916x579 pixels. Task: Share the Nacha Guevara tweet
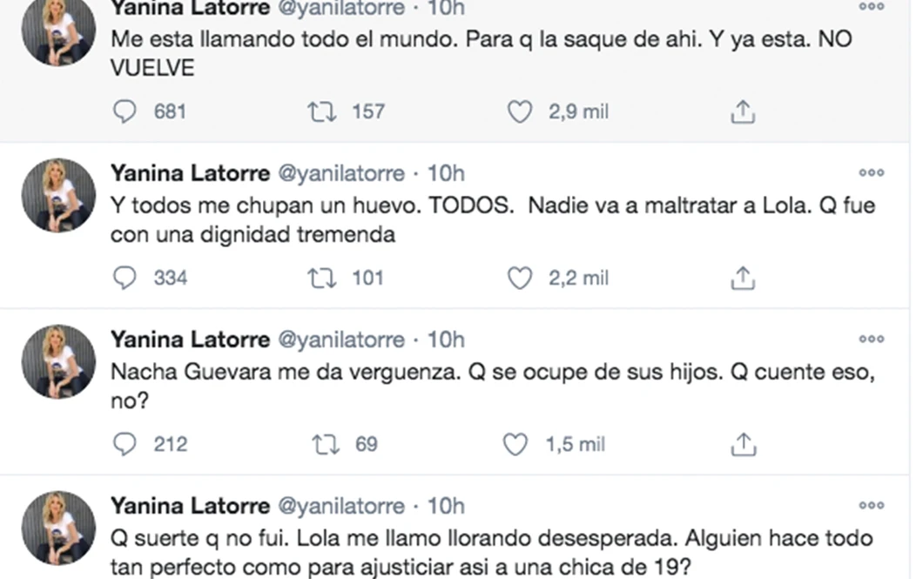tap(742, 444)
